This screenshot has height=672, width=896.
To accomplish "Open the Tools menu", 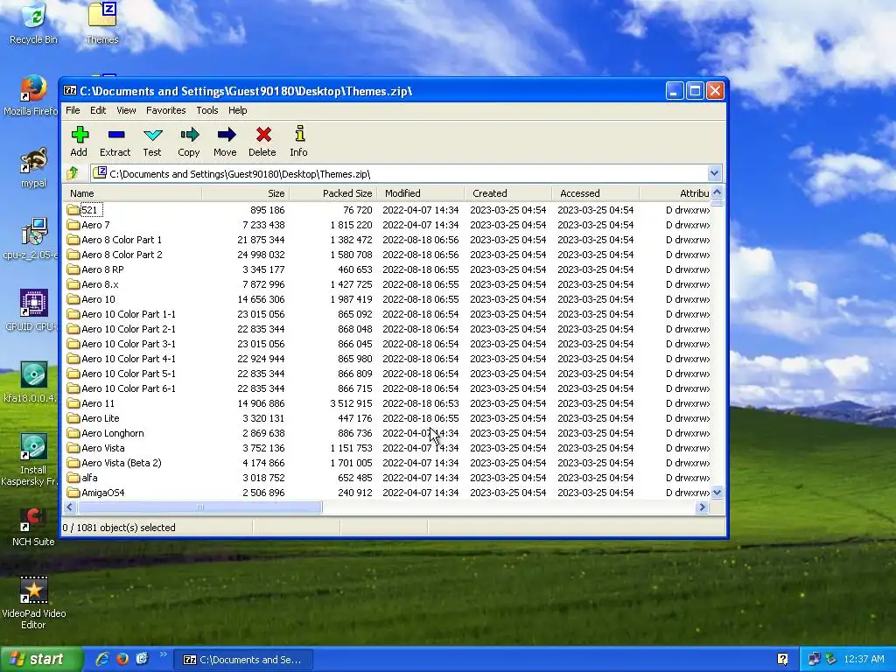I will click(206, 110).
